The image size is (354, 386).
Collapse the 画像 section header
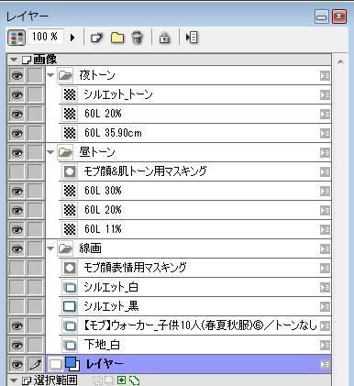click(14, 60)
